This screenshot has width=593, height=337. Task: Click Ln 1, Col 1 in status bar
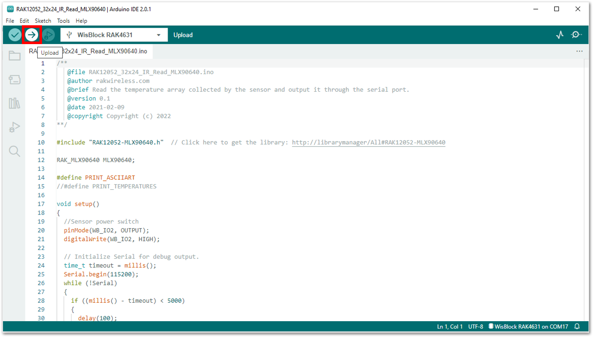pos(450,327)
